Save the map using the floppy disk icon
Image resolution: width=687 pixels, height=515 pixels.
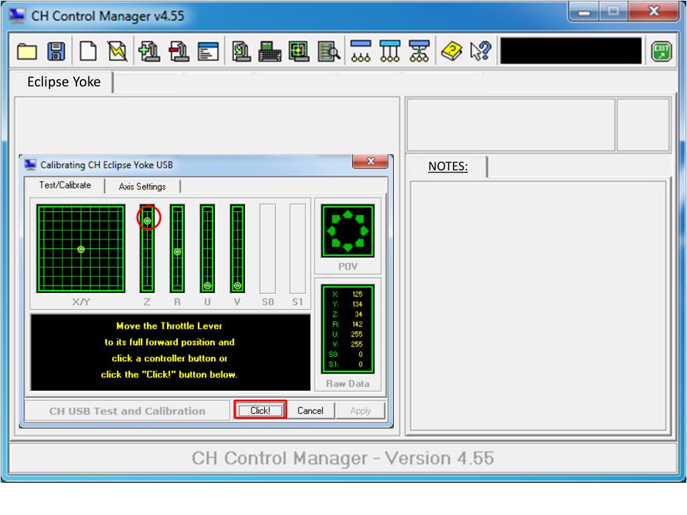[56, 51]
